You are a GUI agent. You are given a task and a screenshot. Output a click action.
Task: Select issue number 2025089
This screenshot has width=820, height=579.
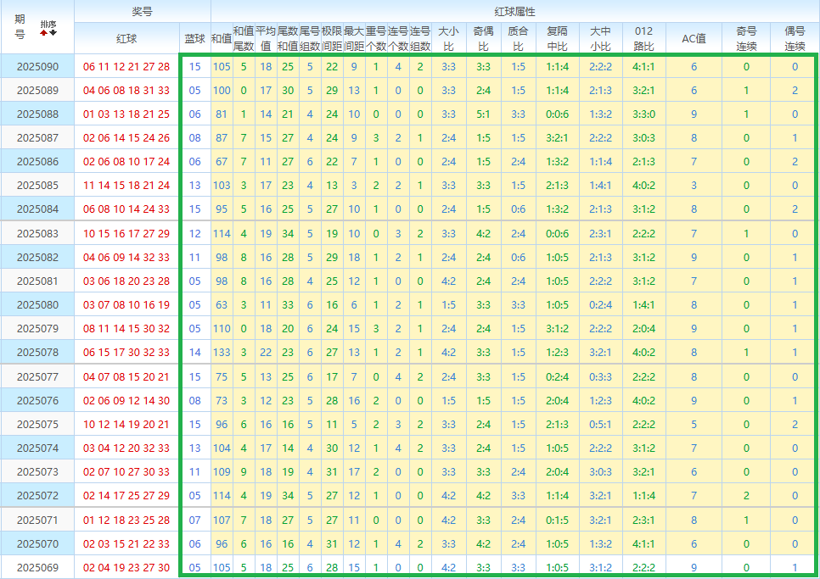[37, 91]
